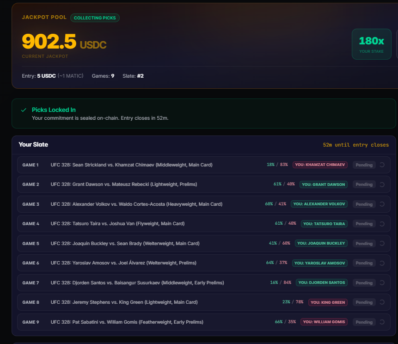Click the Entry: 5 USDC label
This screenshot has height=344, width=398.
pos(39,76)
